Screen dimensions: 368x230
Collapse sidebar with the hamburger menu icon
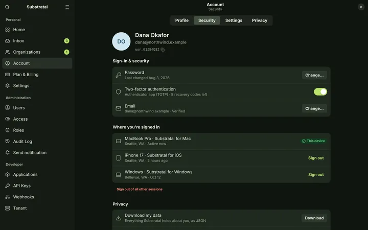tap(67, 7)
